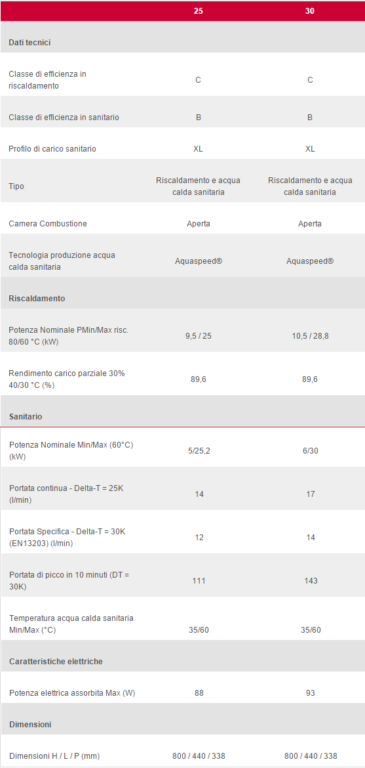Click the 143 peak flow value
The height and width of the screenshot is (768, 365).
coord(311,581)
